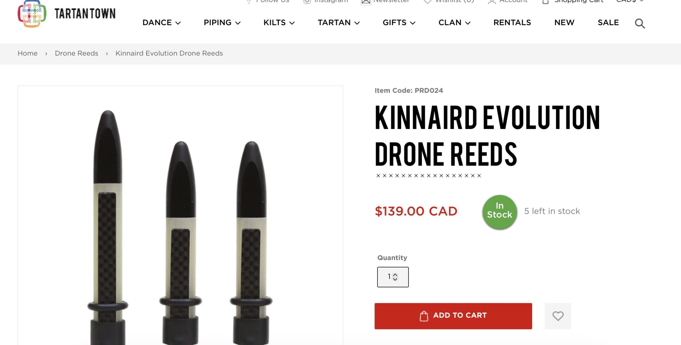Click Drone Reeds breadcrumb link

(x=76, y=53)
